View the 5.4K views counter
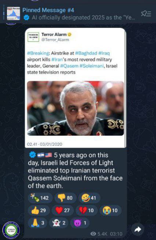The width and height of the screenshot is (156, 240). pyautogui.click(x=99, y=234)
